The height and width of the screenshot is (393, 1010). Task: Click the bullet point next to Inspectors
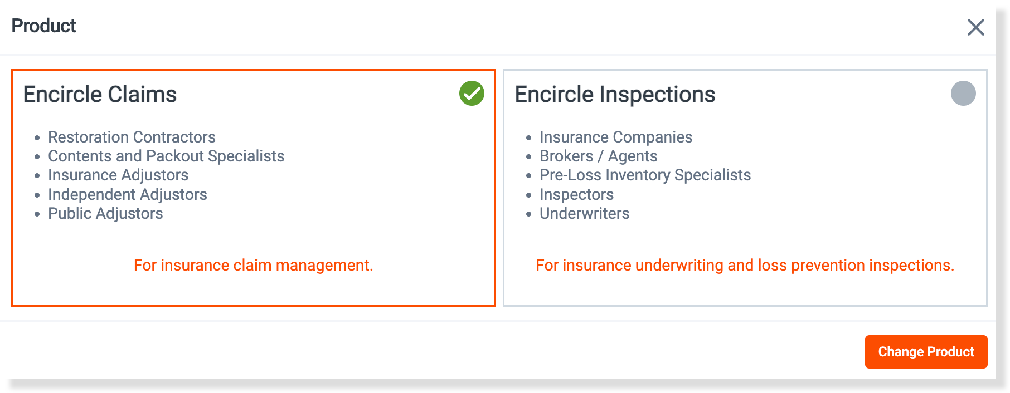[529, 195]
